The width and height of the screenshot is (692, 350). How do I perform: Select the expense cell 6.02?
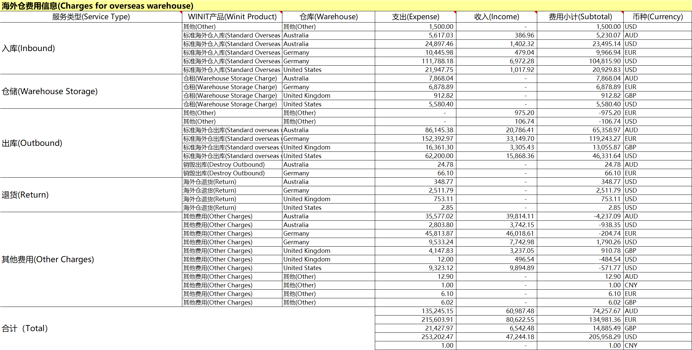pos(416,302)
